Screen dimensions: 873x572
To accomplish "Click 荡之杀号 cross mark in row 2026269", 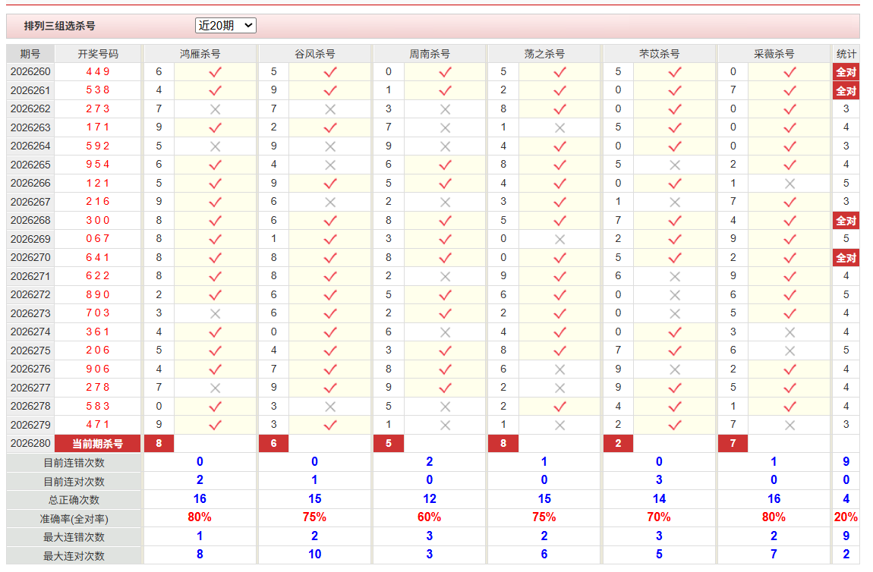I will (x=559, y=239).
